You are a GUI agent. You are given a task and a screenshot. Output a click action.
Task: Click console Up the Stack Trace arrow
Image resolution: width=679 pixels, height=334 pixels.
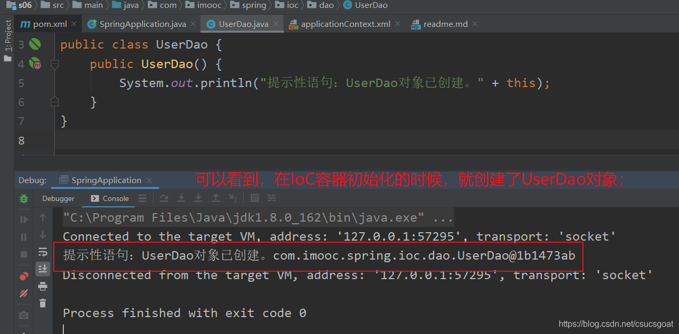43,217
